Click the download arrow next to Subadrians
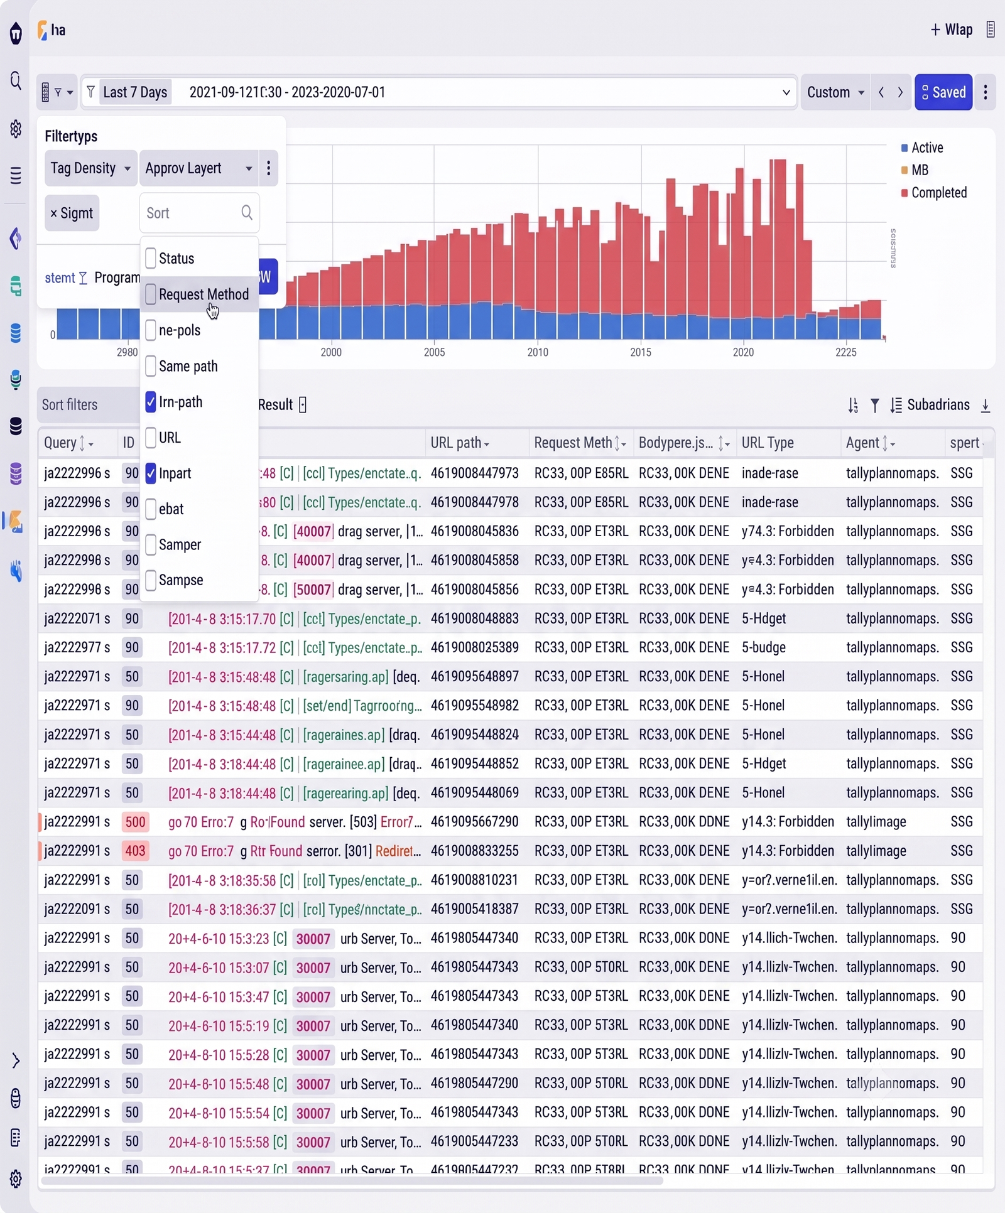Image resolution: width=1005 pixels, height=1213 pixels. point(986,406)
